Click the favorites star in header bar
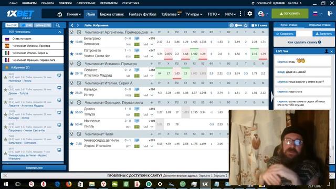The width and height of the screenshot is (336, 189). click(x=246, y=25)
